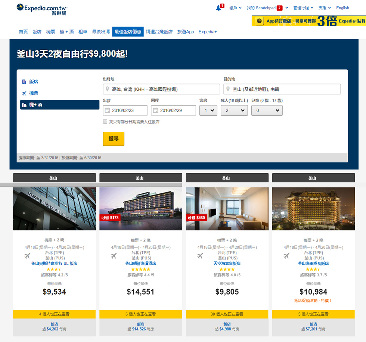
Task: Click the plane icon on the $10,984 card
Action: [x=286, y=256]
